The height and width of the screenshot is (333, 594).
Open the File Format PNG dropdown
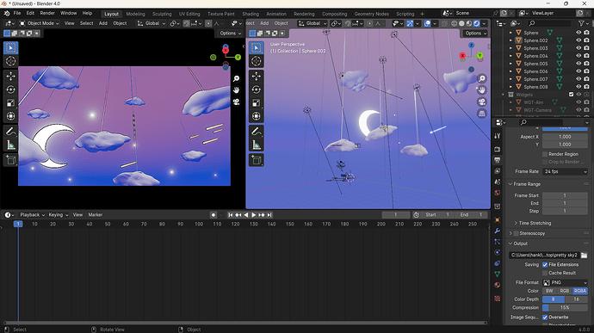pos(565,282)
